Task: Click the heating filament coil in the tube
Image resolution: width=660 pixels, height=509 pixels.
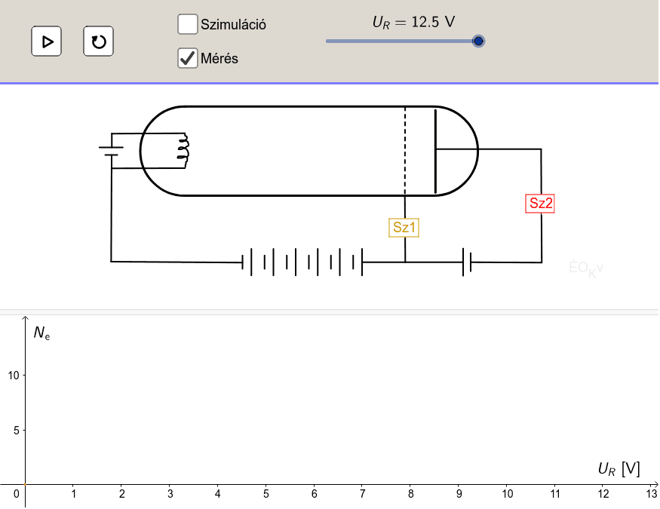Action: pos(182,149)
